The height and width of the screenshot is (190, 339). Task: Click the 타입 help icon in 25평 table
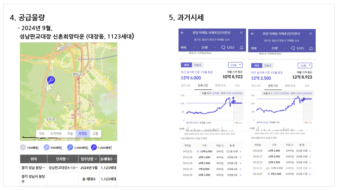tap(222, 145)
